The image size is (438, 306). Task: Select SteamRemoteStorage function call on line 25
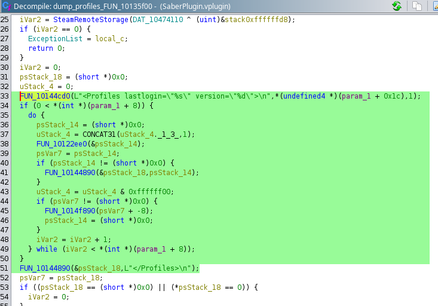(x=90, y=20)
